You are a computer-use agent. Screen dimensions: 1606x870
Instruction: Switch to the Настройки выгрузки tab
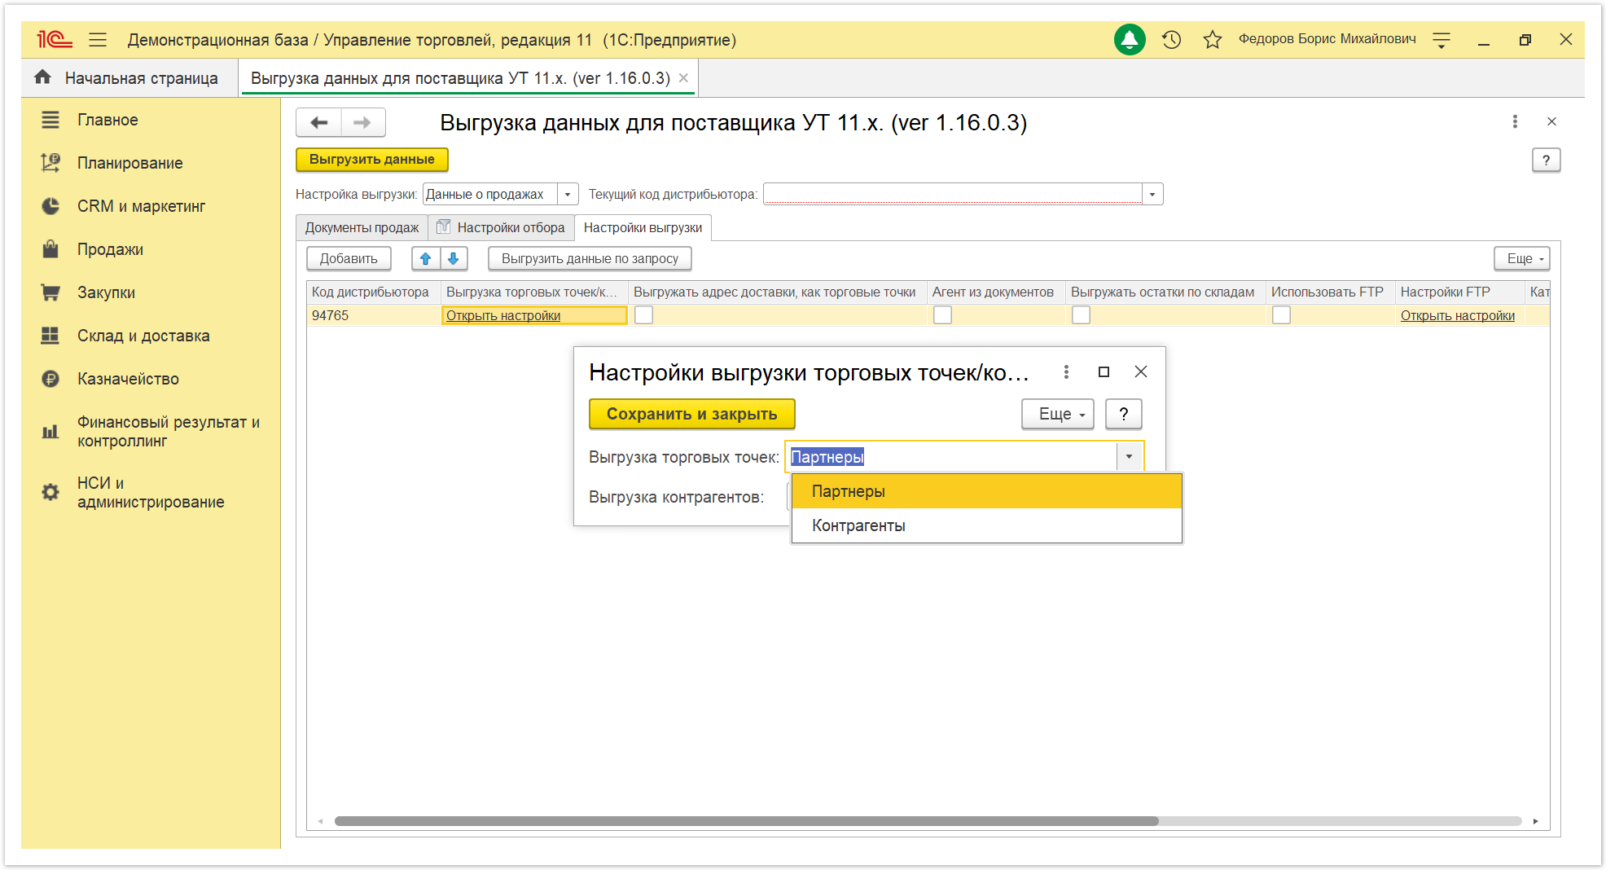[643, 227]
